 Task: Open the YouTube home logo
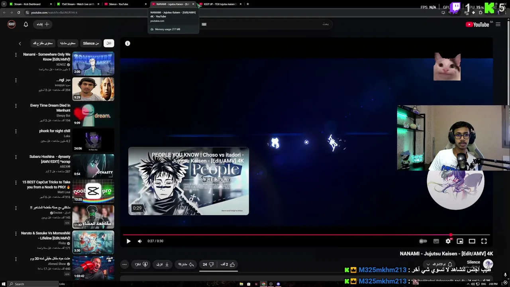pyautogui.click(x=477, y=24)
